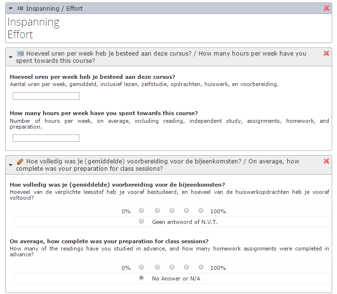The height and width of the screenshot is (294, 337).
Task: Remove the hours per week question
Action: click(x=326, y=53)
